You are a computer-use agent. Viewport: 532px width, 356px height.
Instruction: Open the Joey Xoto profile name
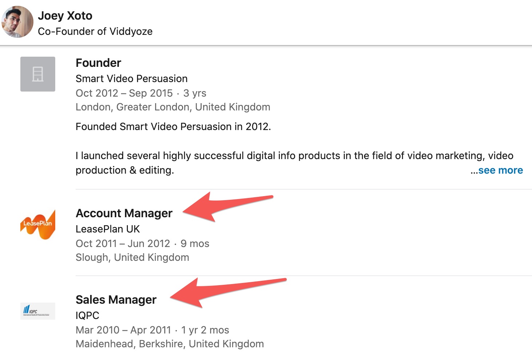click(65, 16)
